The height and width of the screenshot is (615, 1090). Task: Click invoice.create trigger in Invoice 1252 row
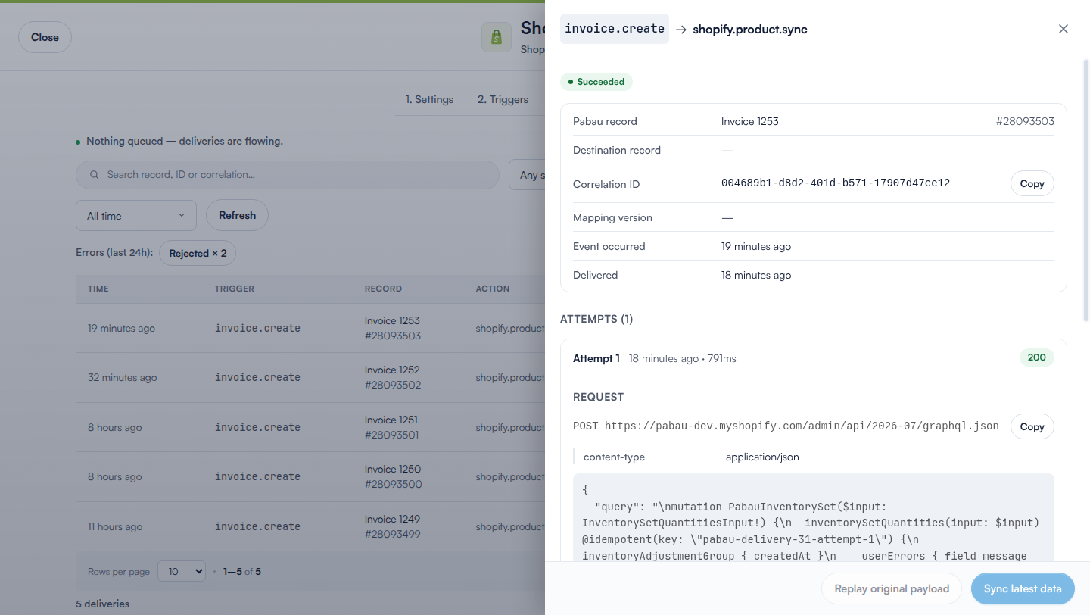pyautogui.click(x=257, y=378)
